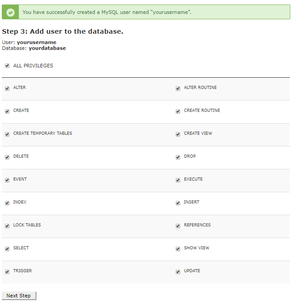Image resolution: width=293 pixels, height=301 pixels.
Task: Uncheck CREATE TEMPORARY TABLES privilege
Action: (x=7, y=134)
